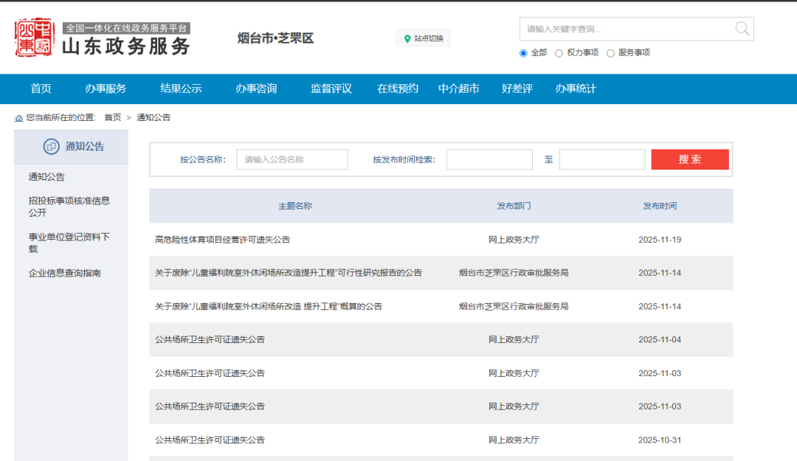
Task: Open the end date picker field
Action: (x=601, y=159)
